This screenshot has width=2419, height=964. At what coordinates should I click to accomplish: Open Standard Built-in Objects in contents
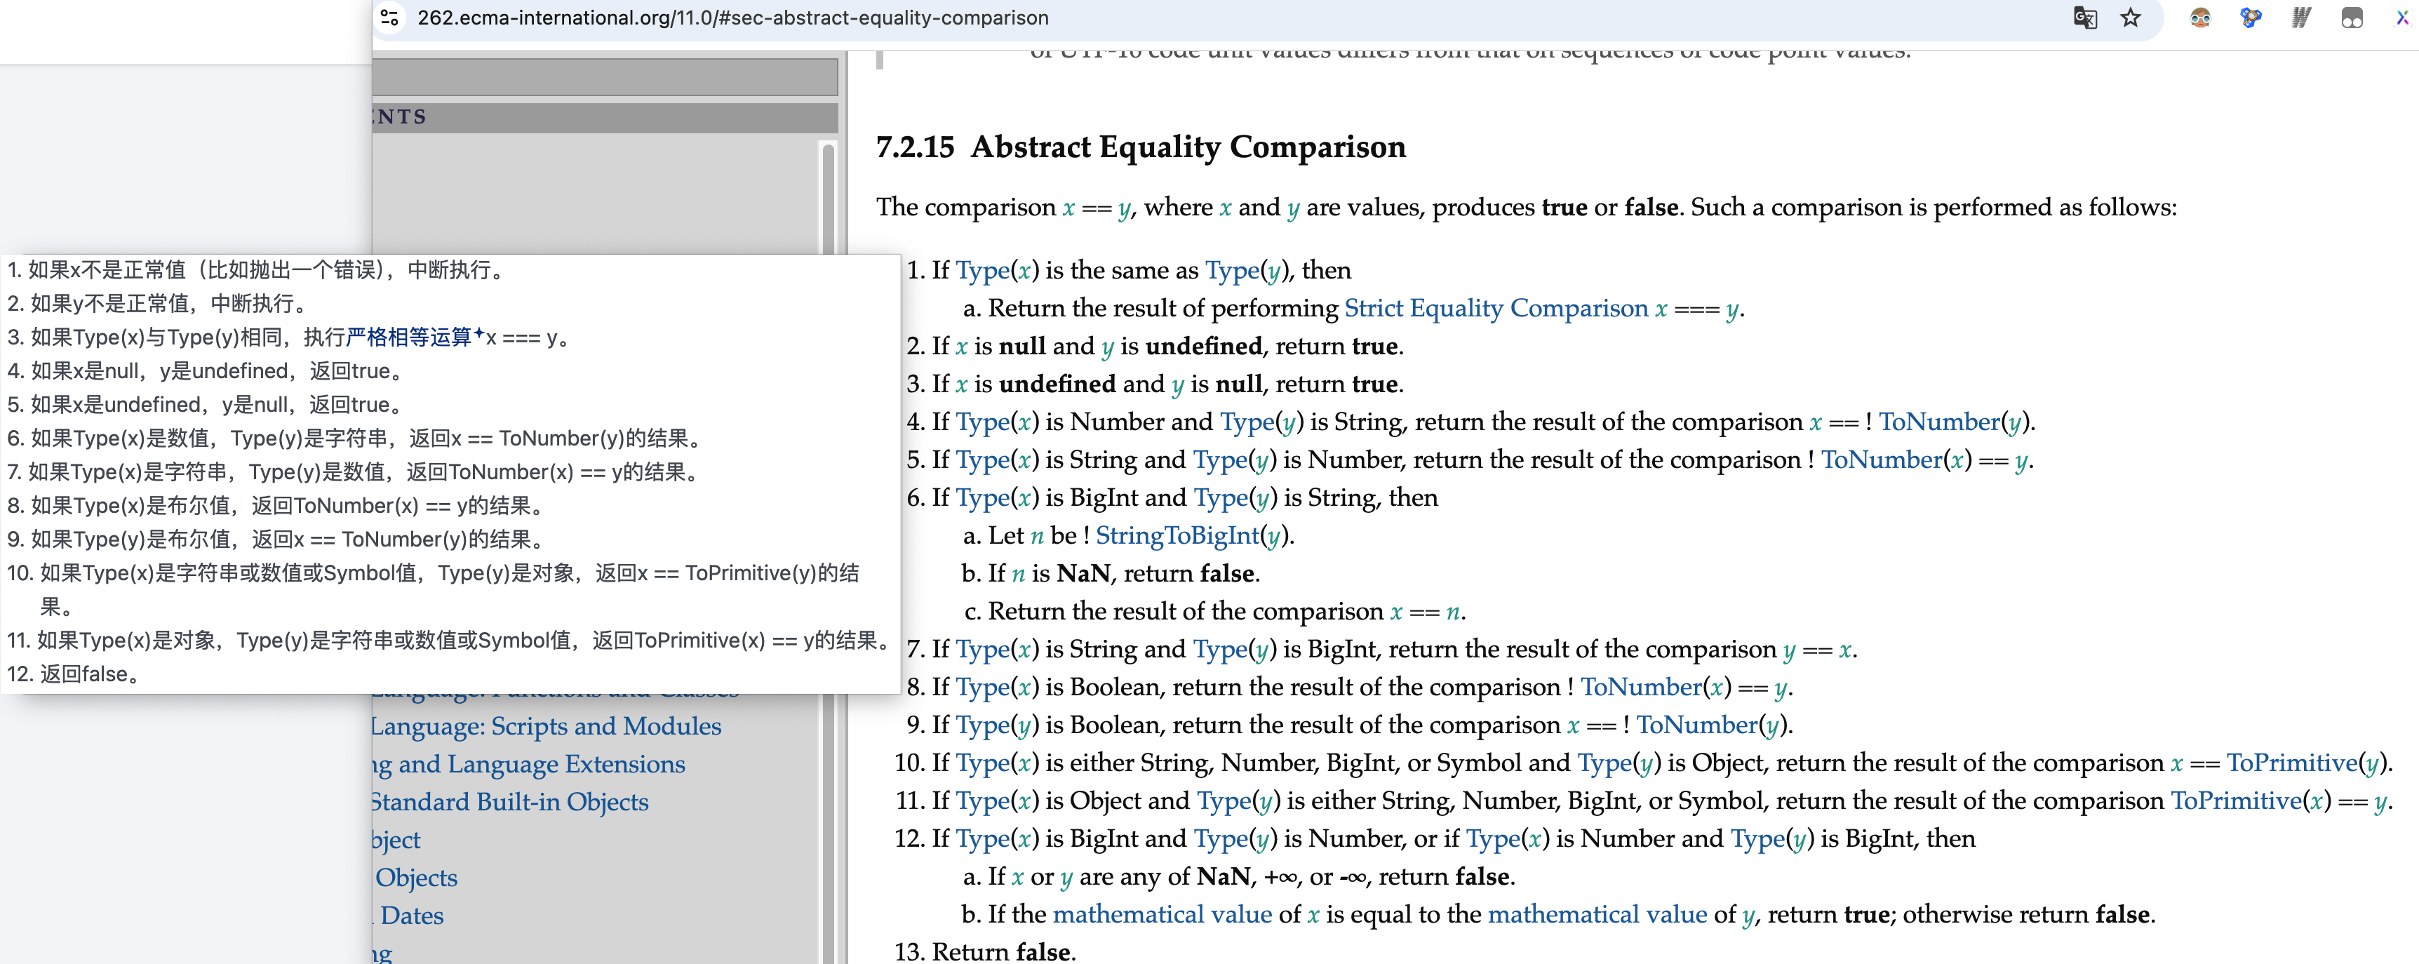pyautogui.click(x=510, y=803)
